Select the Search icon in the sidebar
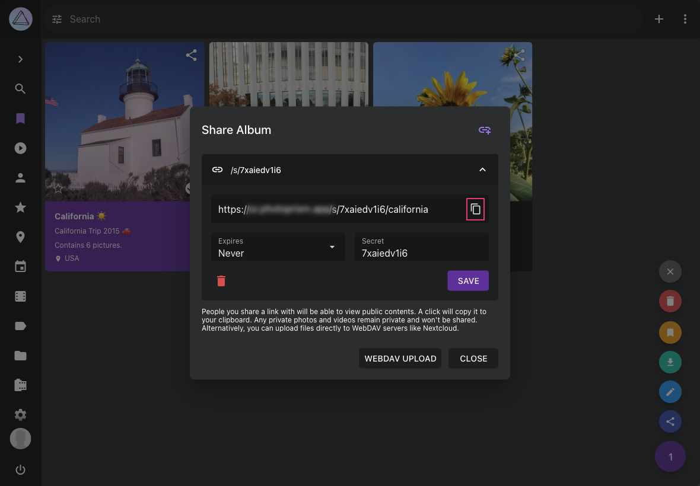 coord(20,88)
